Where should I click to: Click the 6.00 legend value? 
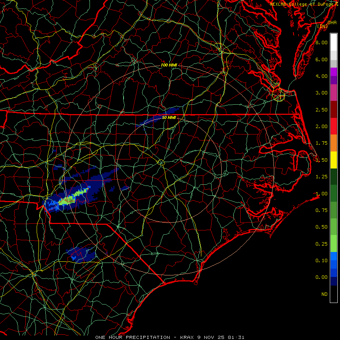pos(321,59)
